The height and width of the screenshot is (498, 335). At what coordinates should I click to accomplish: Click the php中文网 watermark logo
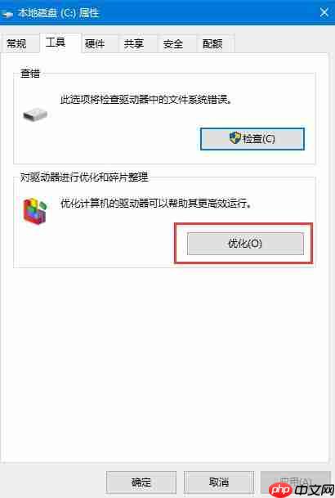[301, 490]
